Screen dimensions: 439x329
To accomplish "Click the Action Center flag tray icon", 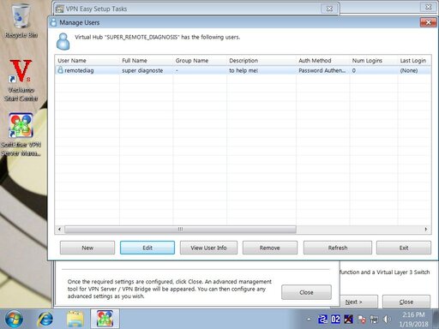I will (x=362, y=319).
